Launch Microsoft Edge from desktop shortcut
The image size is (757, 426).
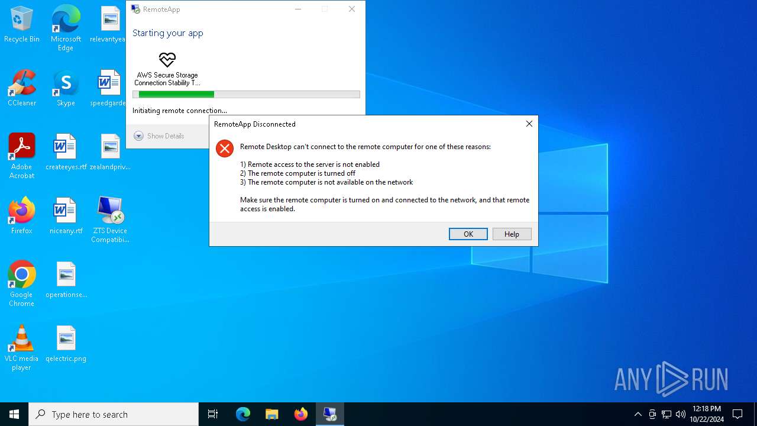pos(66,28)
